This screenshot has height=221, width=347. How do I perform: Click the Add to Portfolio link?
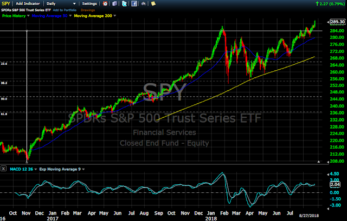coord(65,10)
